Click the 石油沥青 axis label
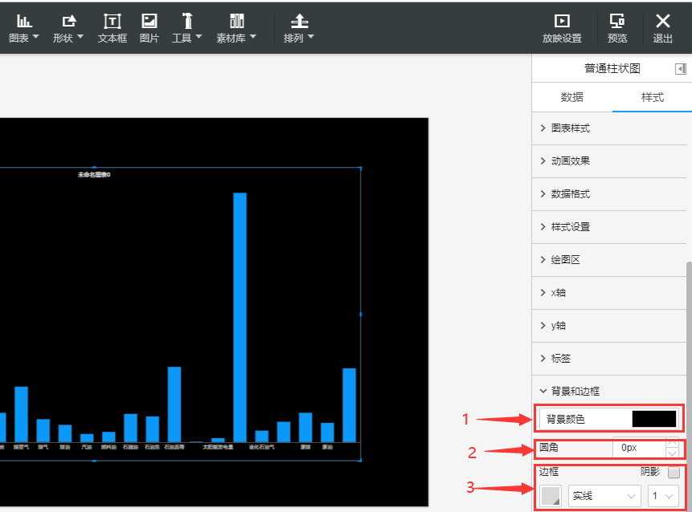 [x=174, y=447]
